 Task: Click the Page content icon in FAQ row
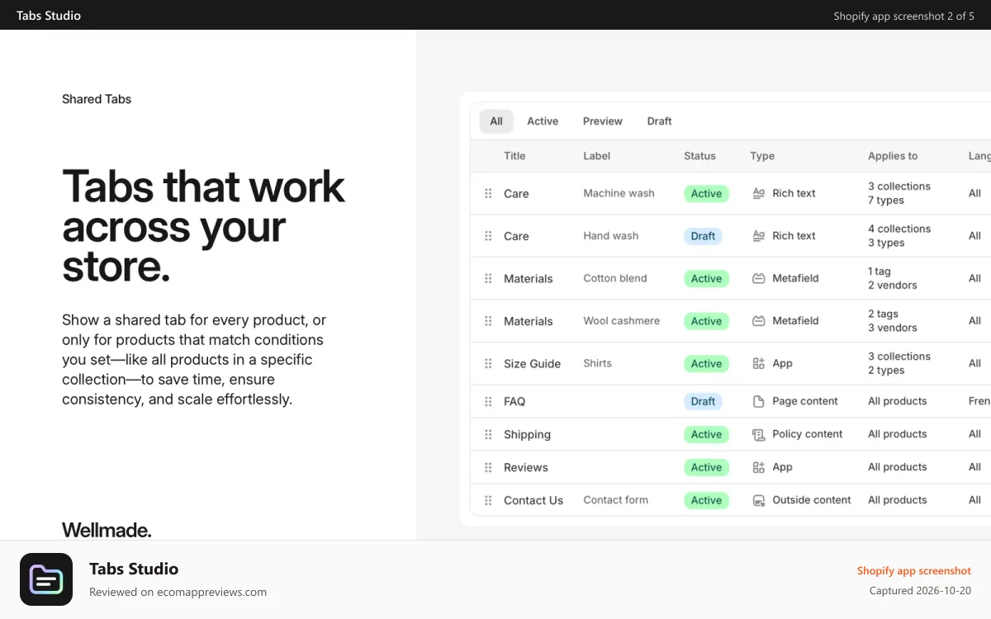pos(759,401)
